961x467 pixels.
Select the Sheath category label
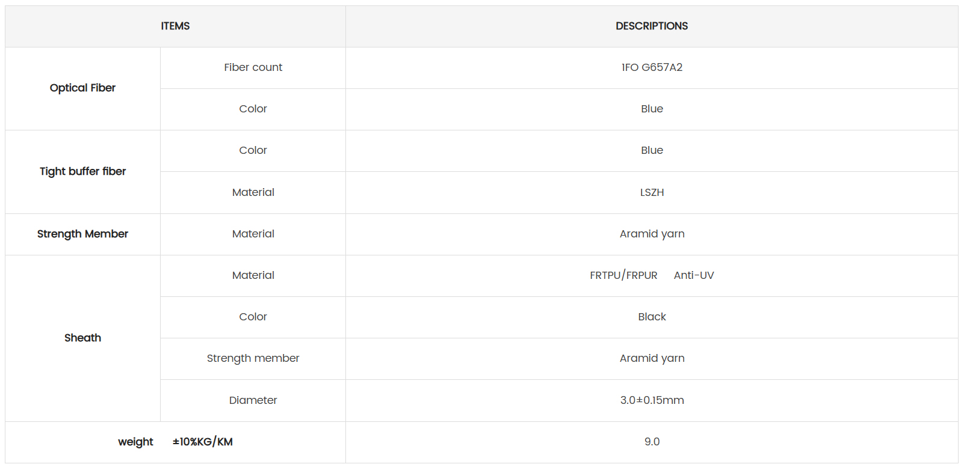[82, 338]
